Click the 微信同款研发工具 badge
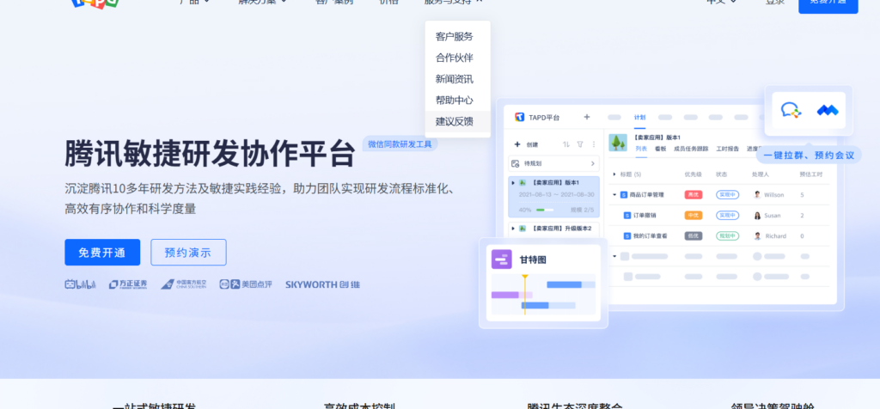The width and height of the screenshot is (880, 409). pyautogui.click(x=400, y=144)
